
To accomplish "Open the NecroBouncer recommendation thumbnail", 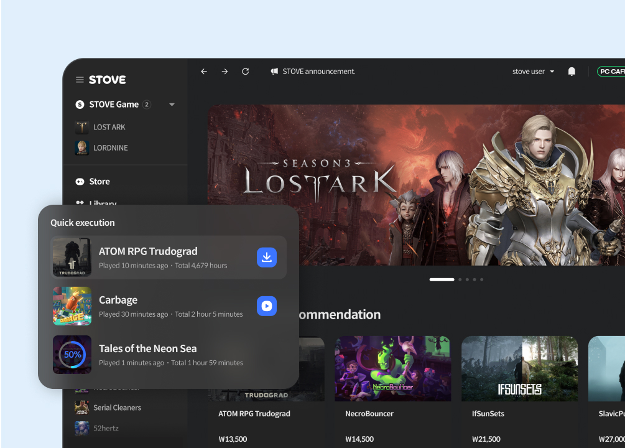I will [x=393, y=368].
